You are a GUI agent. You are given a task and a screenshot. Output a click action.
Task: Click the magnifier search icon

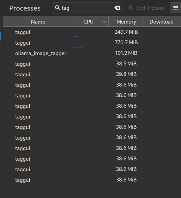[x=58, y=8]
